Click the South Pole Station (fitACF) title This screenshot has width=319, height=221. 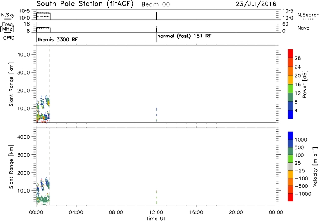(85, 4)
